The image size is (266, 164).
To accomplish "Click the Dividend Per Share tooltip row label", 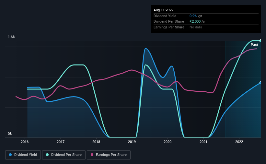I will tap(168, 22).
